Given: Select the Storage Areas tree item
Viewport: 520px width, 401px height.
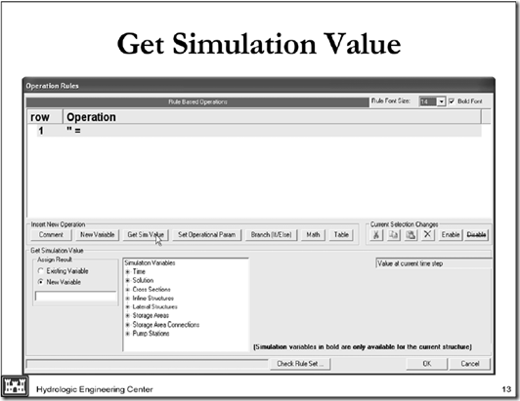Looking at the screenshot, I should click(x=151, y=316).
